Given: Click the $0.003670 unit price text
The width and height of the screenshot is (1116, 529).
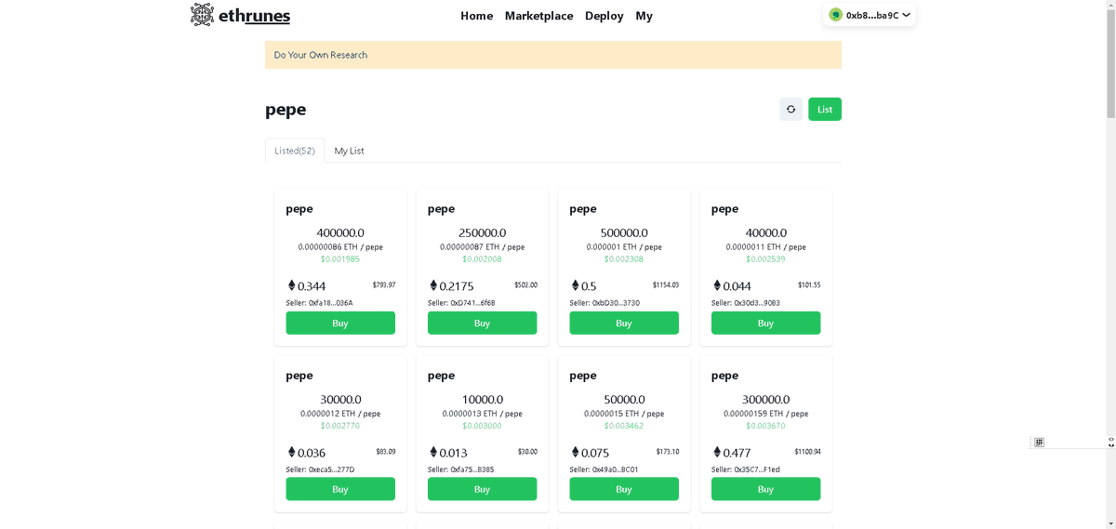Looking at the screenshot, I should [765, 426].
